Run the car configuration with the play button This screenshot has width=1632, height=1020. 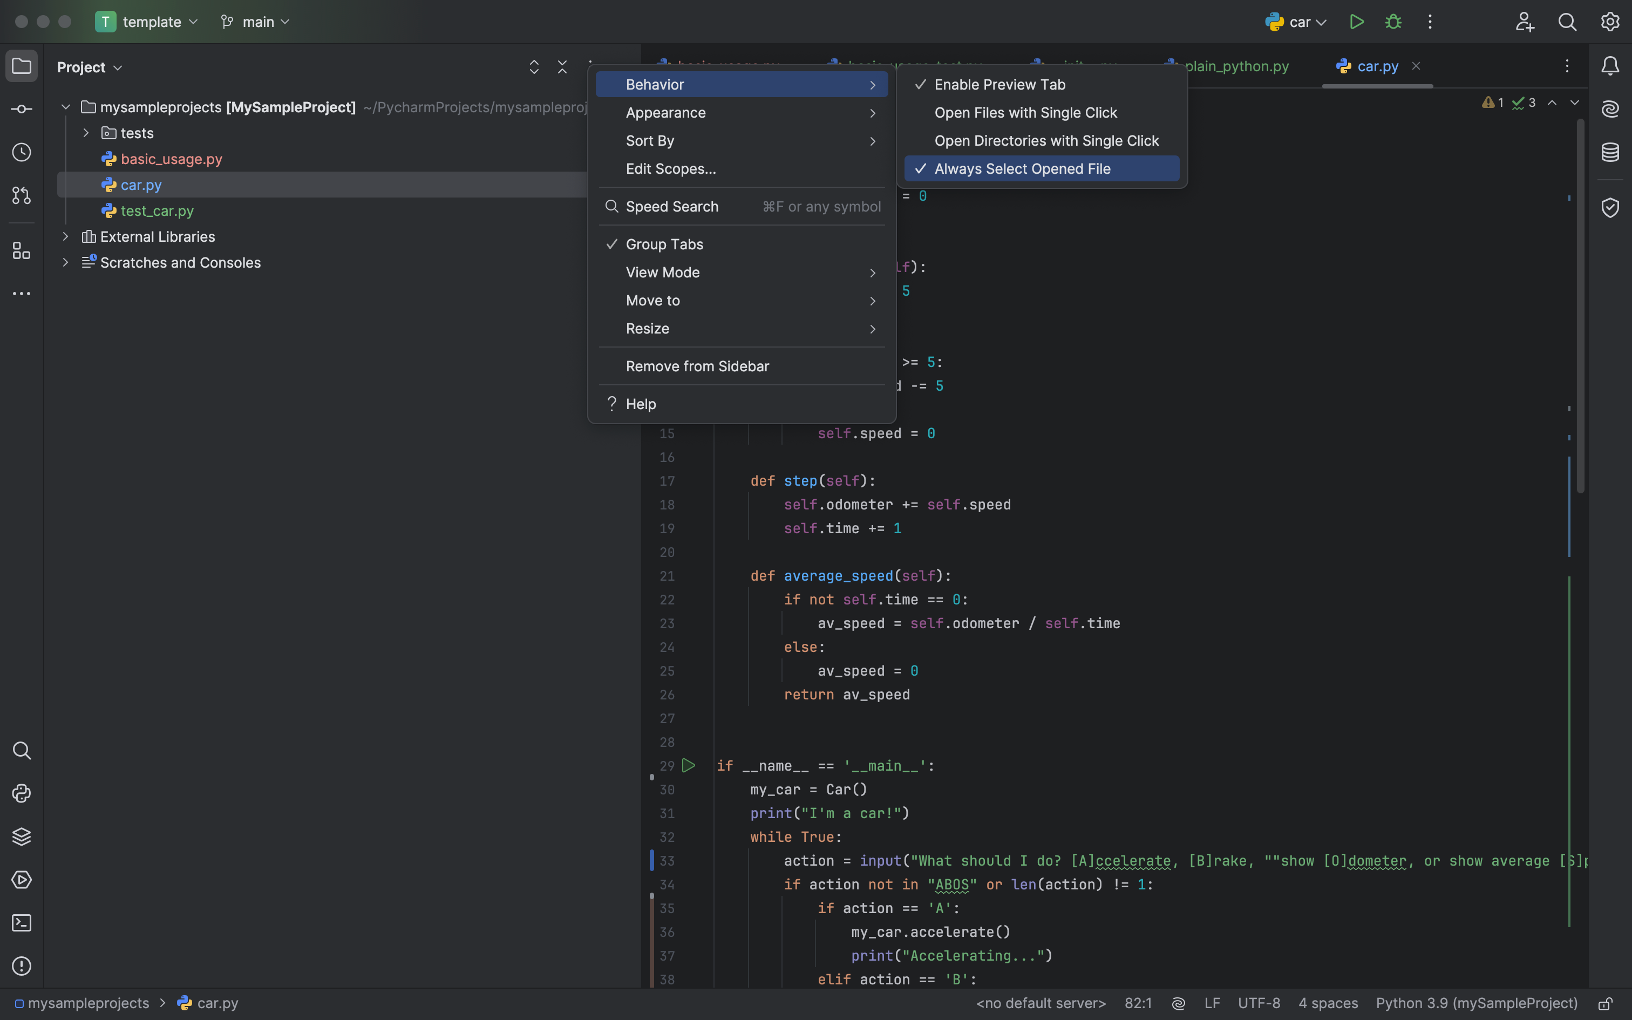pos(1356,21)
